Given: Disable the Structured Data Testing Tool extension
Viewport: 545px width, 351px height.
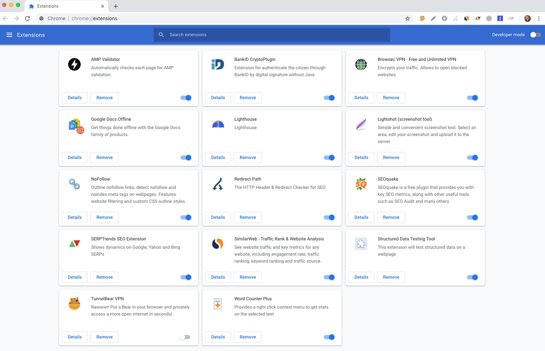Looking at the screenshot, I should [x=473, y=277].
